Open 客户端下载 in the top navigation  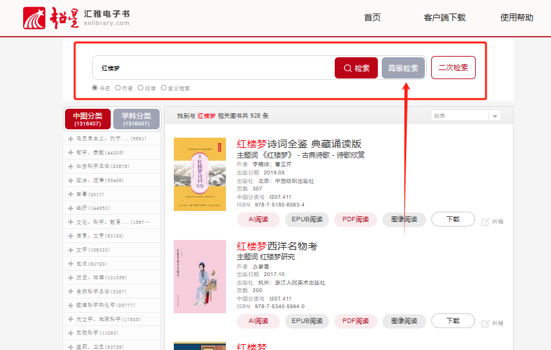coord(444,18)
